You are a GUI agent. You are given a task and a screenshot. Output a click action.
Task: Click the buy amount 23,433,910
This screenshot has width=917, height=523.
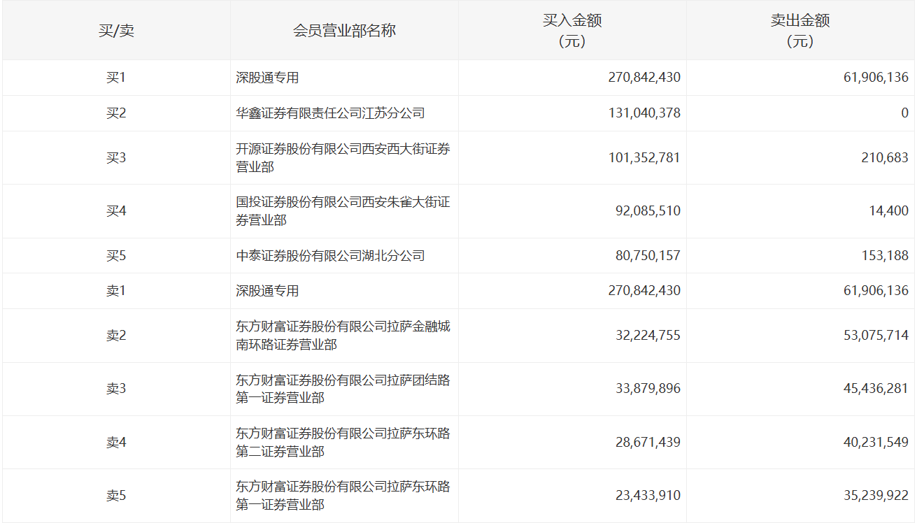click(648, 496)
